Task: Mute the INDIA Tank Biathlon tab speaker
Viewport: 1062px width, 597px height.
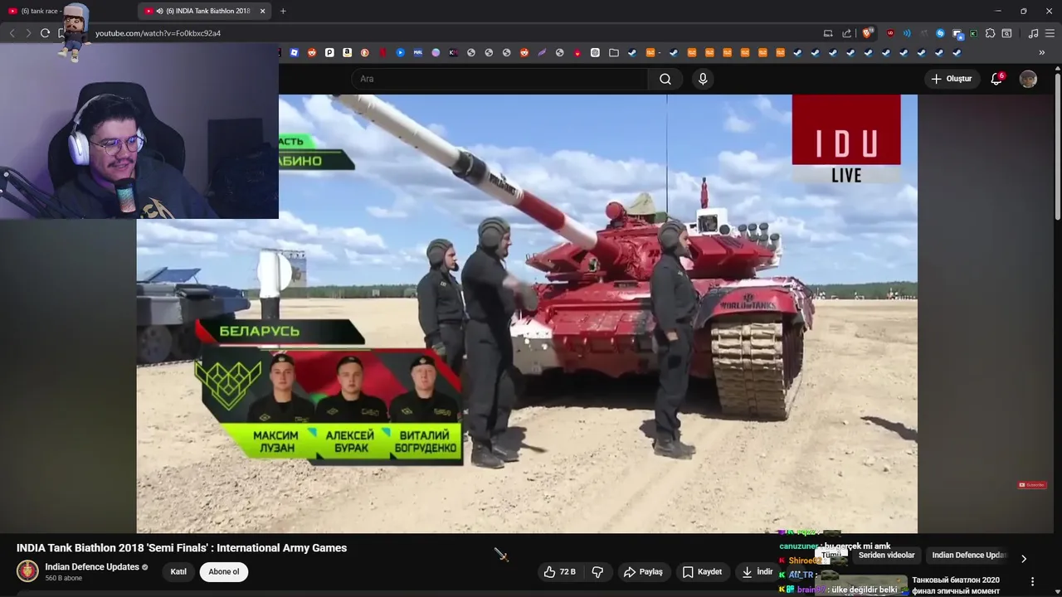Action: pos(159,11)
